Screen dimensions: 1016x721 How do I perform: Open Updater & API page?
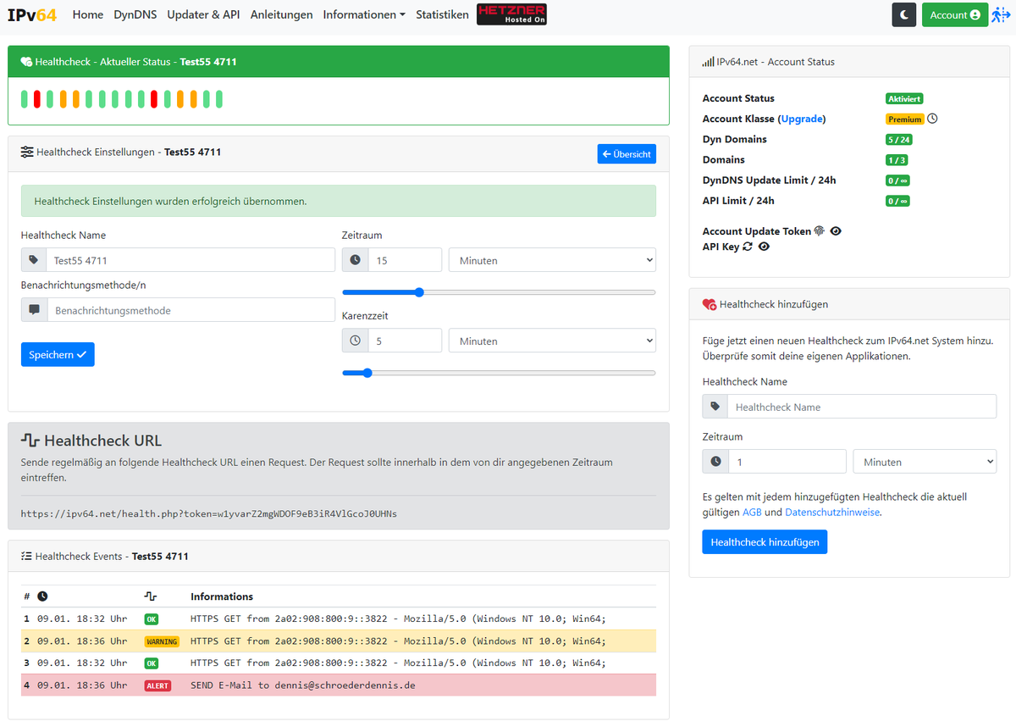(x=203, y=14)
